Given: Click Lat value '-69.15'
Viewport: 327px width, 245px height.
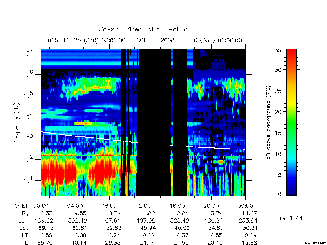Looking at the screenshot, I should 44,228.
